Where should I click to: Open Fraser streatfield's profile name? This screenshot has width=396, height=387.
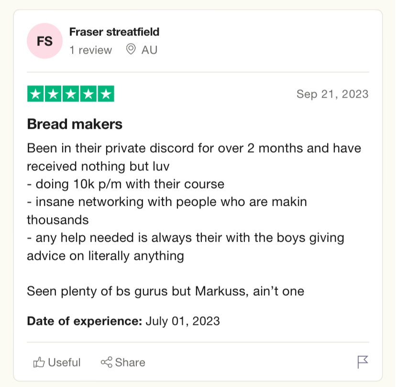[x=114, y=32]
